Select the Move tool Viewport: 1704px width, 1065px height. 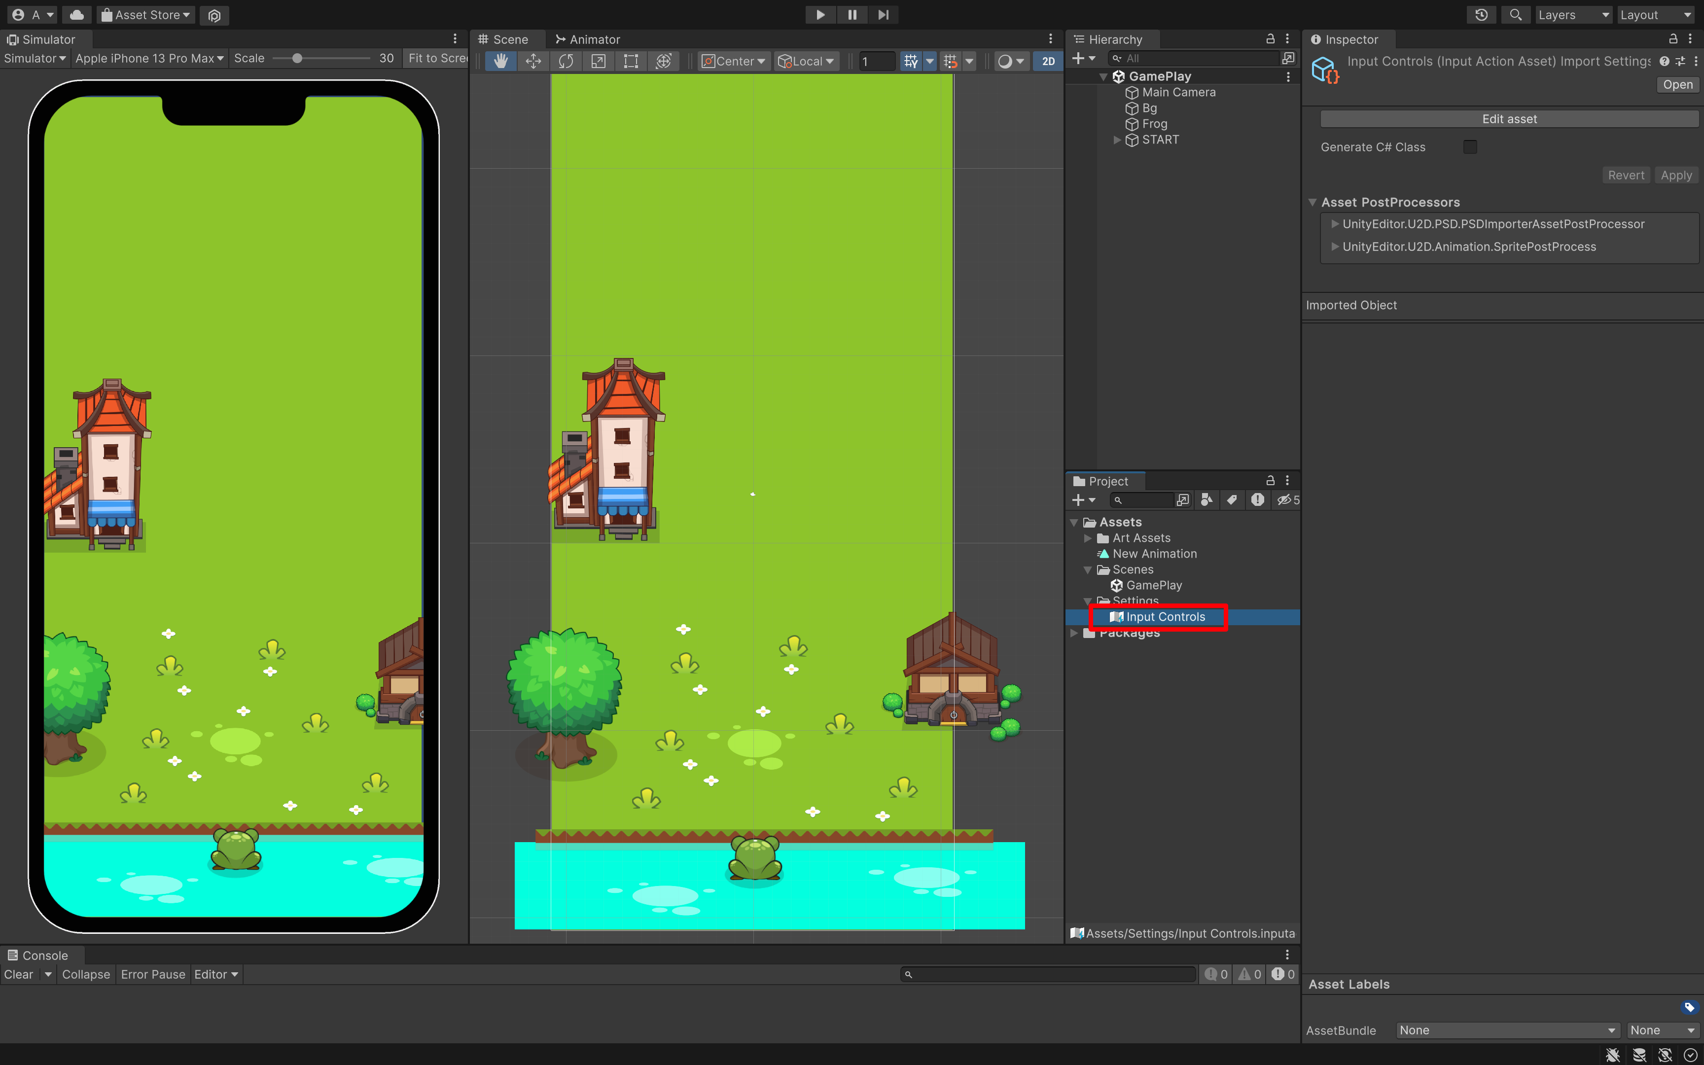[533, 61]
